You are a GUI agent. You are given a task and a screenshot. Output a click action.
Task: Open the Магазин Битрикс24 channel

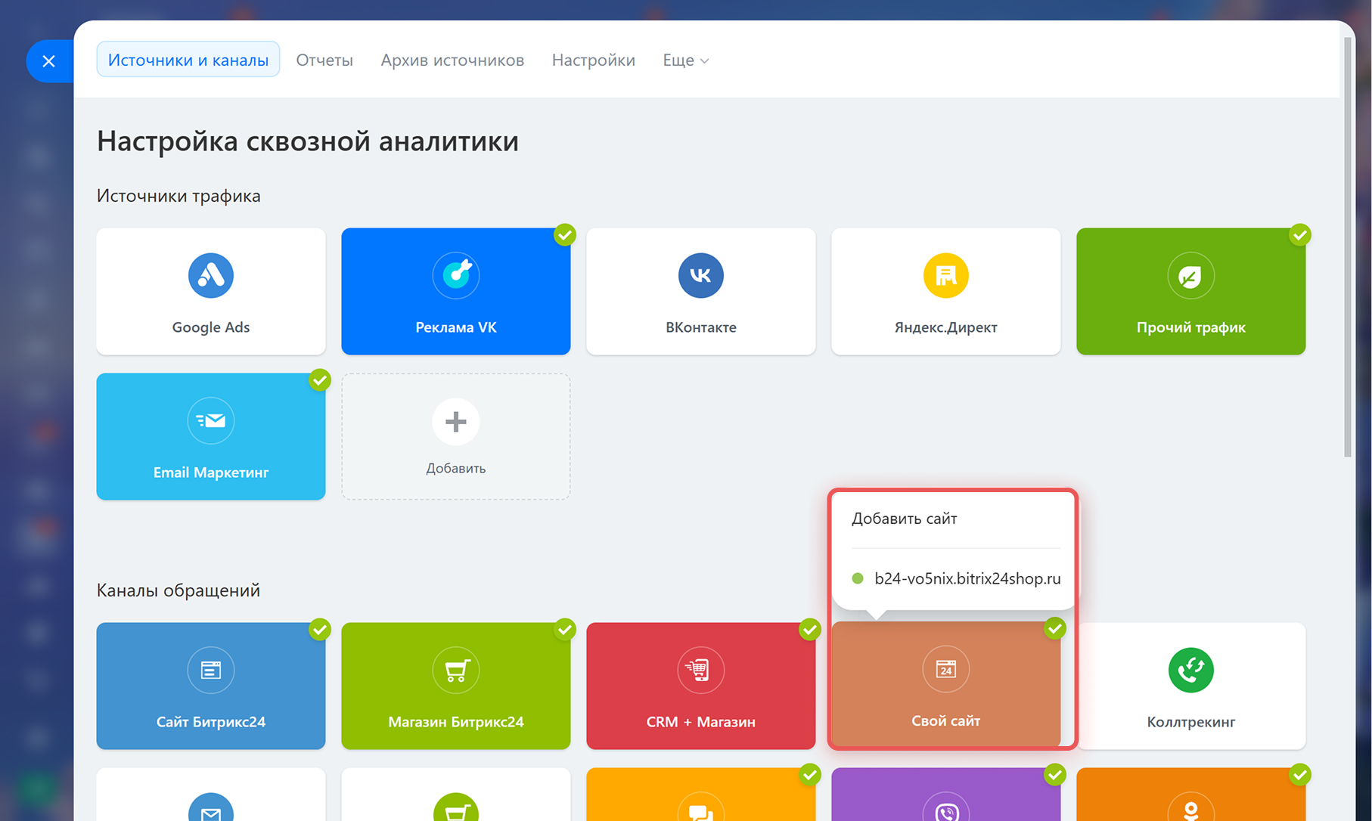click(456, 686)
